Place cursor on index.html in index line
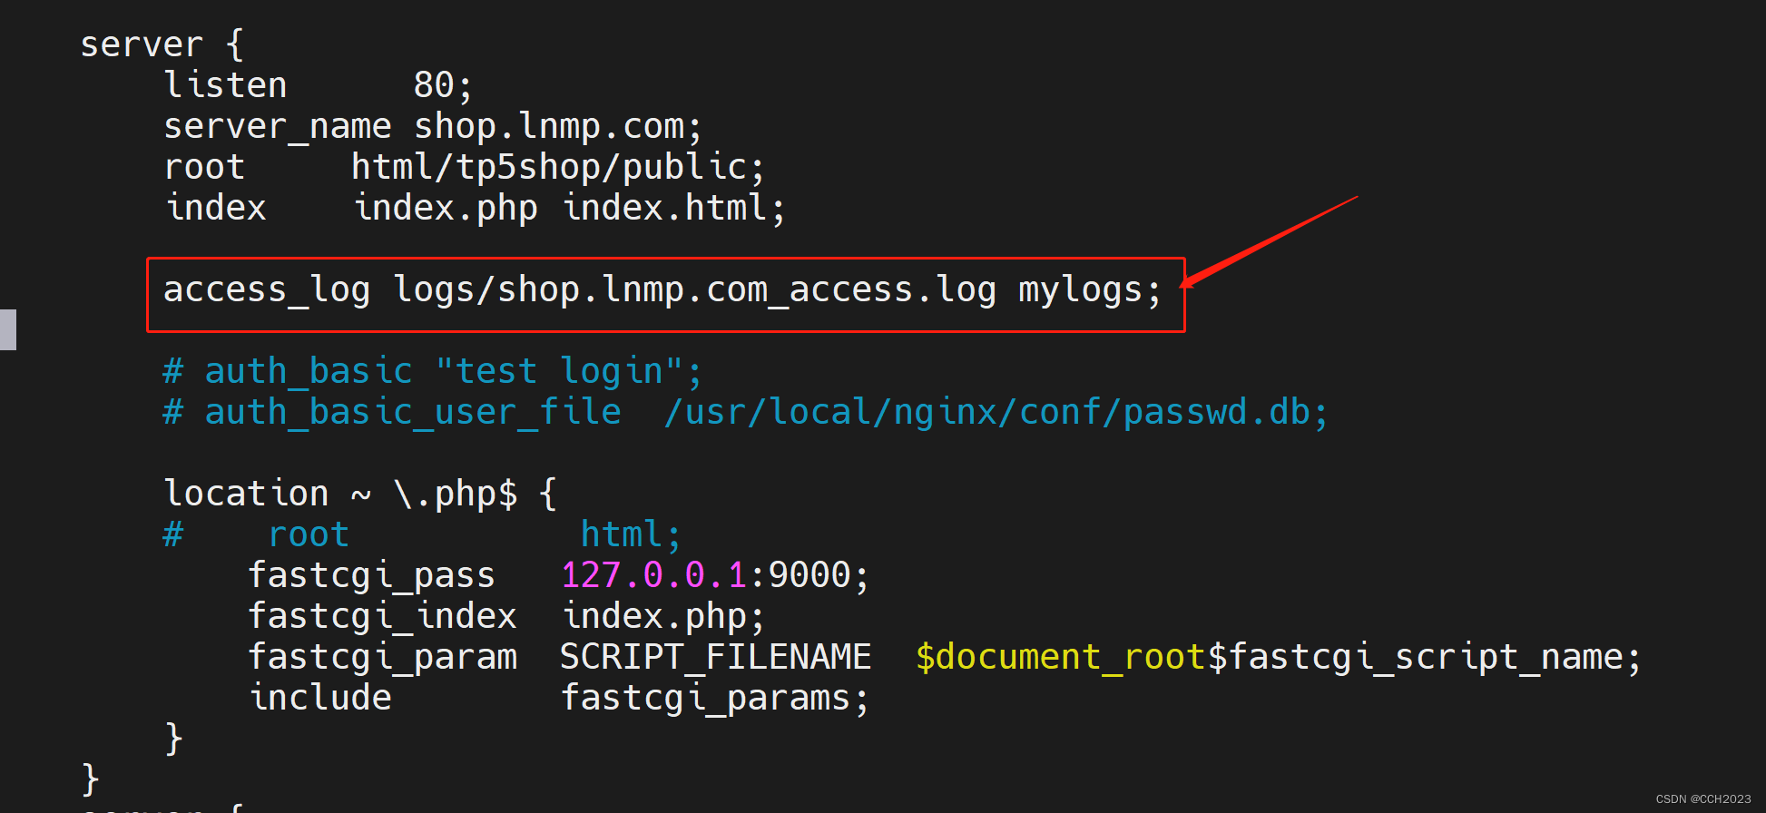Image resolution: width=1766 pixels, height=813 pixels. 672,208
